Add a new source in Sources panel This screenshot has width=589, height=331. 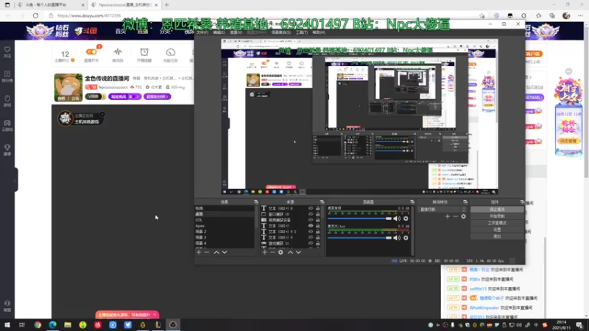click(265, 252)
